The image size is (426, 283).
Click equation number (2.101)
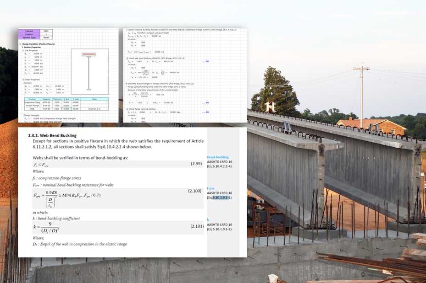point(197,226)
